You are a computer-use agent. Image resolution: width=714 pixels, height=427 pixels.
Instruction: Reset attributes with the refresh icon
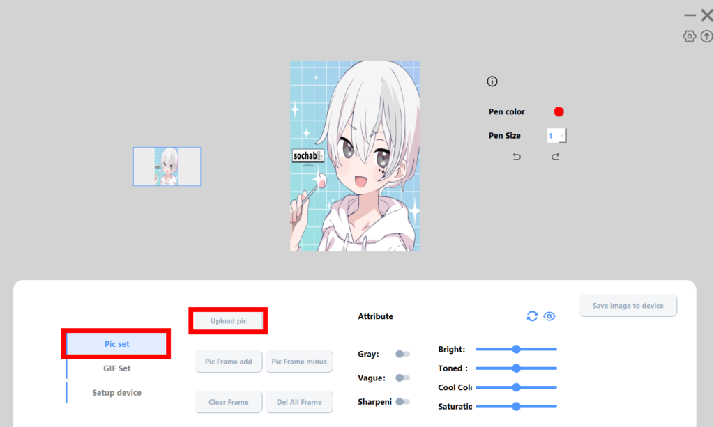click(532, 316)
